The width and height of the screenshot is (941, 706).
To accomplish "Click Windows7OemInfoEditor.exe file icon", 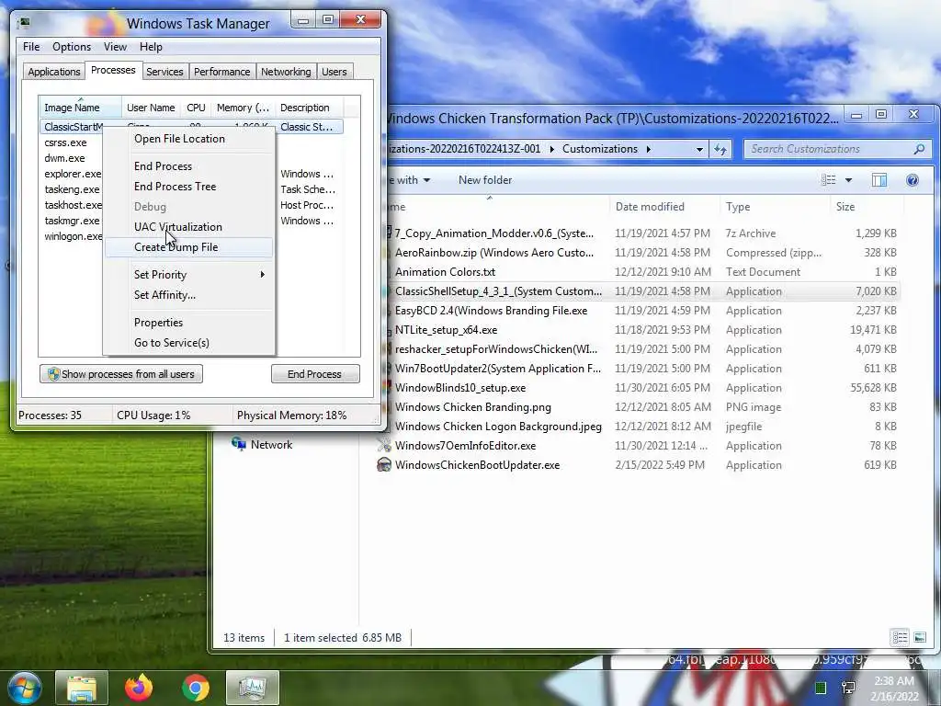I will pos(384,446).
